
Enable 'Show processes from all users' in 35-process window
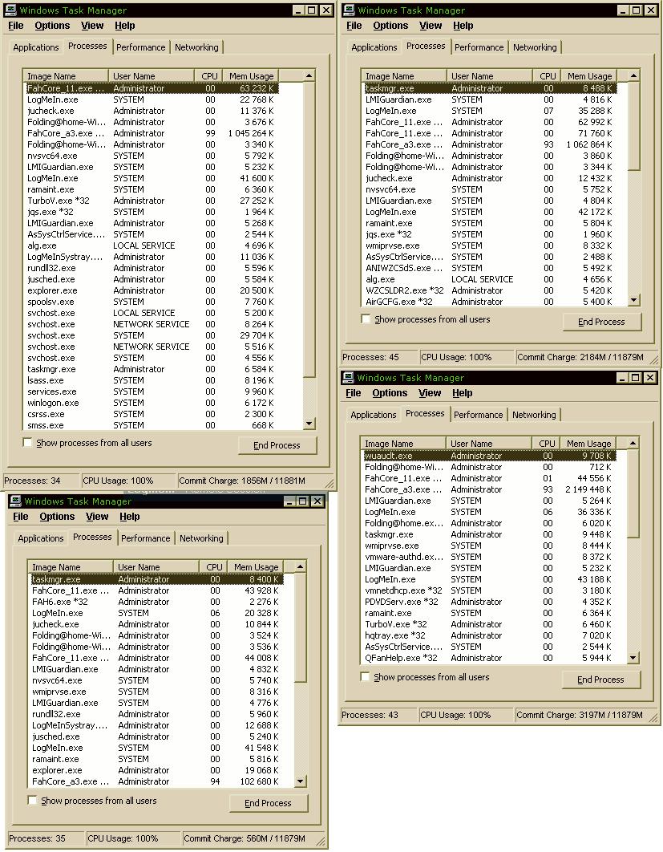pos(32,800)
